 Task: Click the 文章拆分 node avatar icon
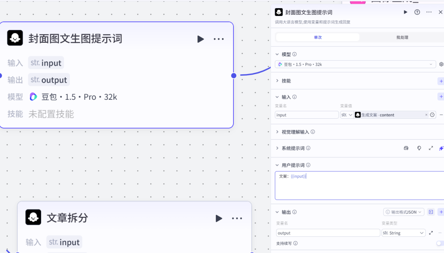[33, 217]
